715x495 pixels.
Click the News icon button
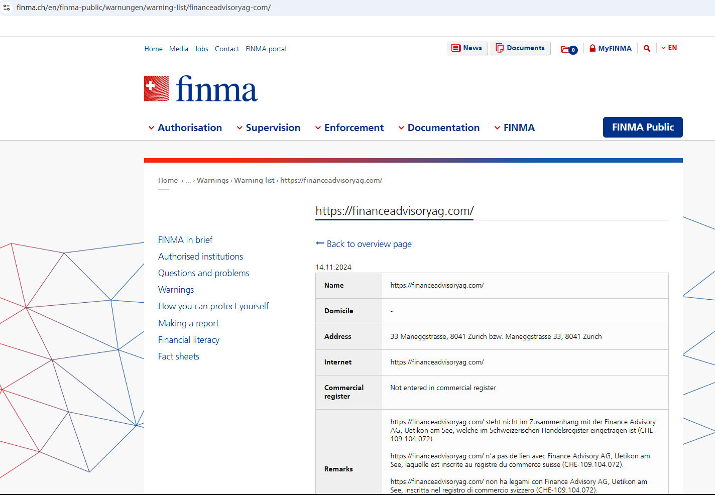coord(467,48)
